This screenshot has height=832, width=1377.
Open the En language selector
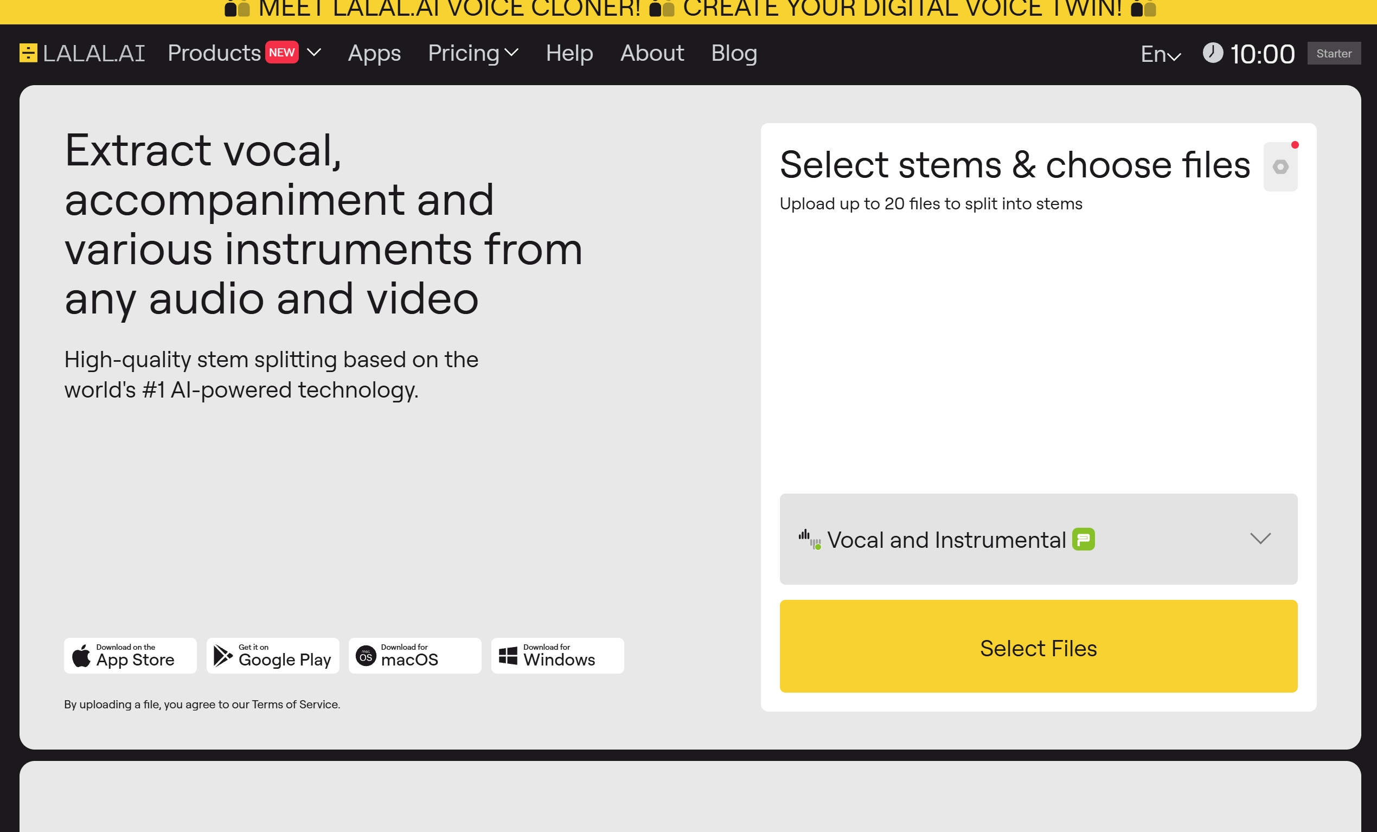(1160, 54)
